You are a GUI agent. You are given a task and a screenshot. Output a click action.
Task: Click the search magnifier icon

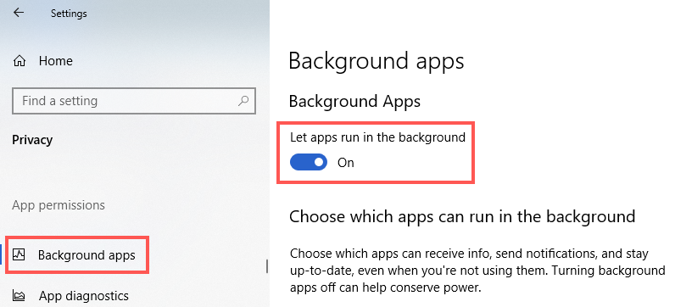243,101
